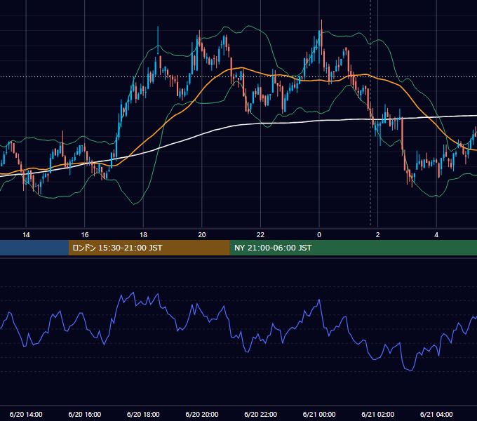The width and height of the screenshot is (477, 421).
Task: Click the 4 hour label on price chart axis
Action: click(436, 235)
